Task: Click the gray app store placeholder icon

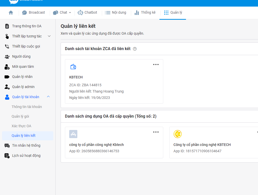Action: (73, 134)
